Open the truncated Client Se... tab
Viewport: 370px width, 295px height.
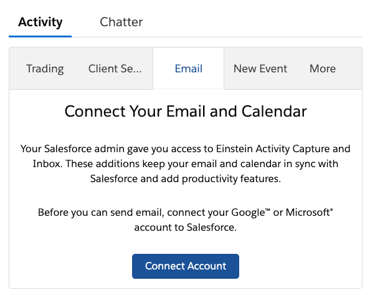tap(115, 69)
